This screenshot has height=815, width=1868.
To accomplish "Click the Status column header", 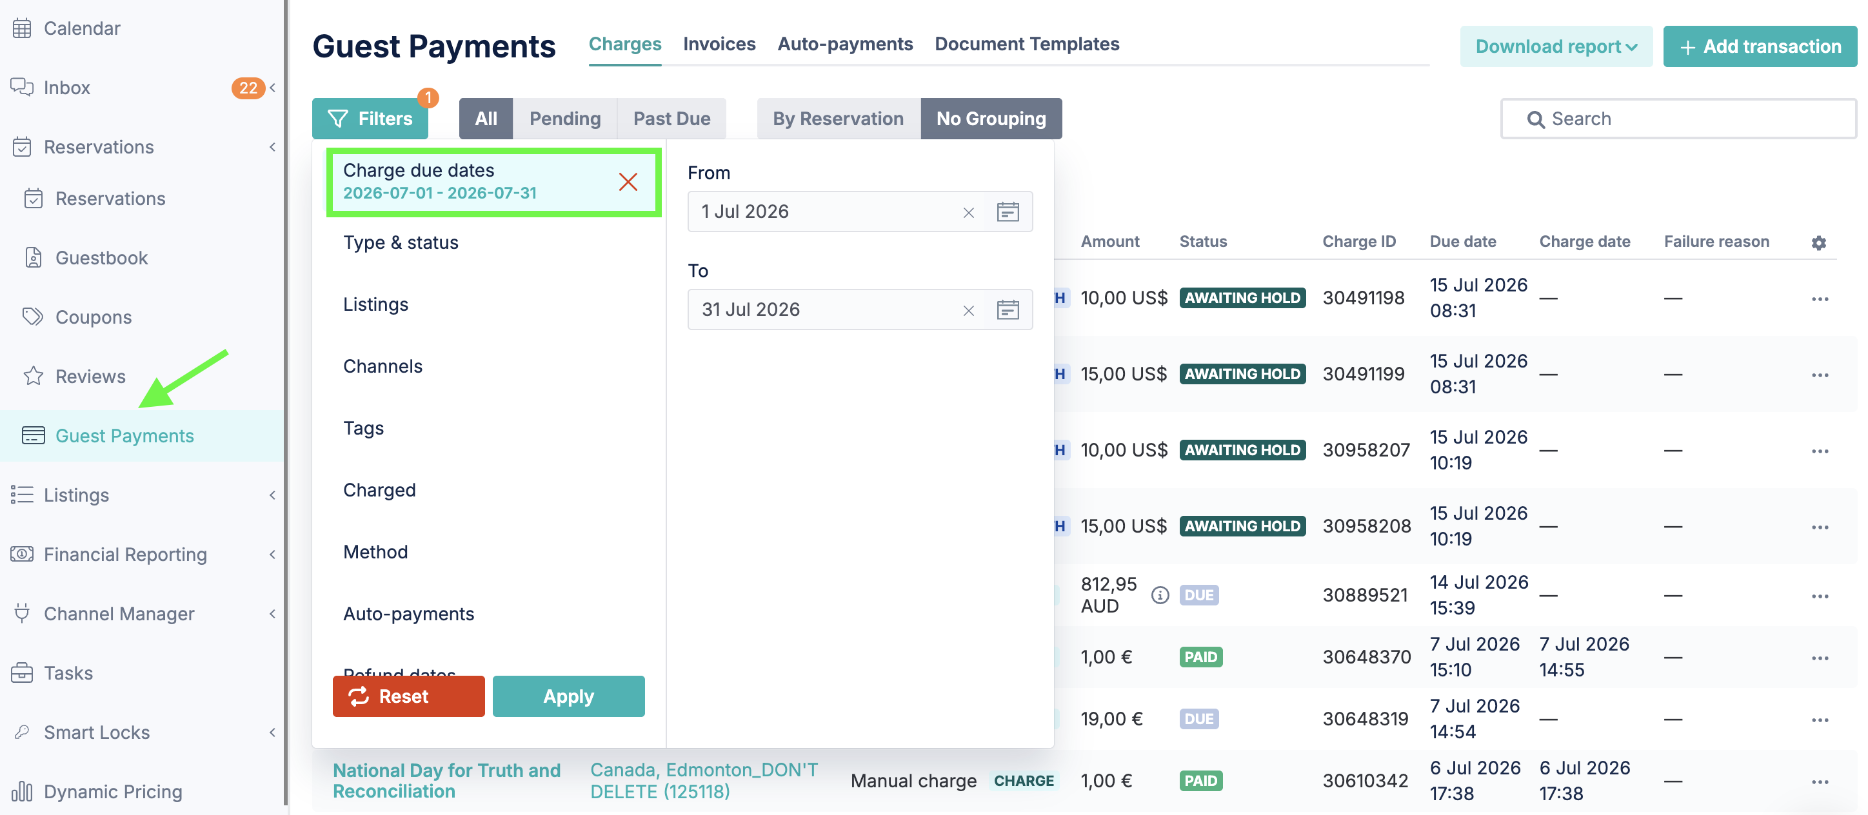I will [x=1202, y=241].
